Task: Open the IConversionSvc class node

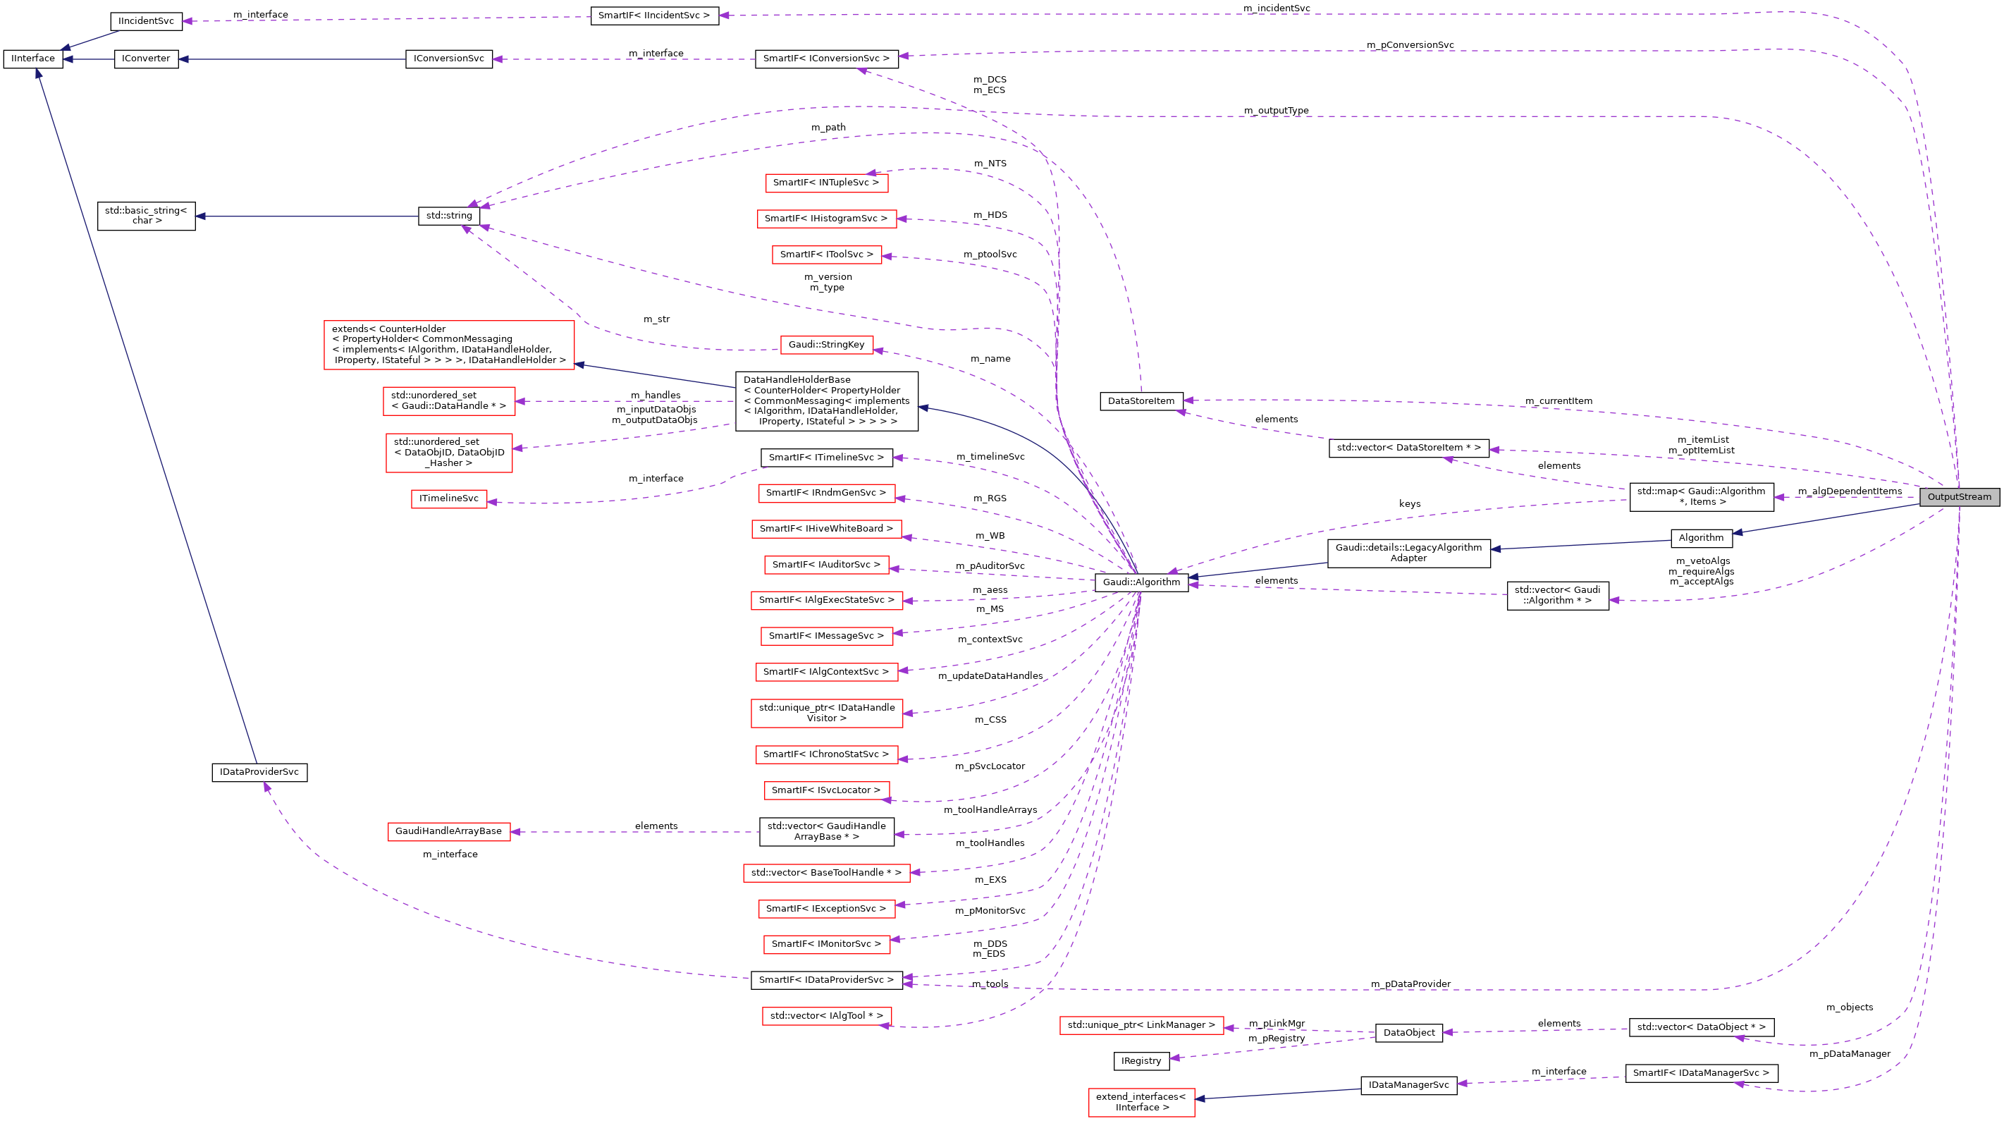Action: (x=449, y=59)
